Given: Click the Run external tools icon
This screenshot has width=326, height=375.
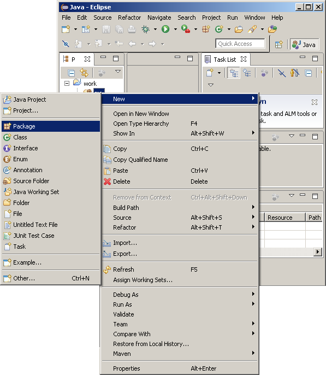Looking at the screenshot, I should (x=186, y=29).
